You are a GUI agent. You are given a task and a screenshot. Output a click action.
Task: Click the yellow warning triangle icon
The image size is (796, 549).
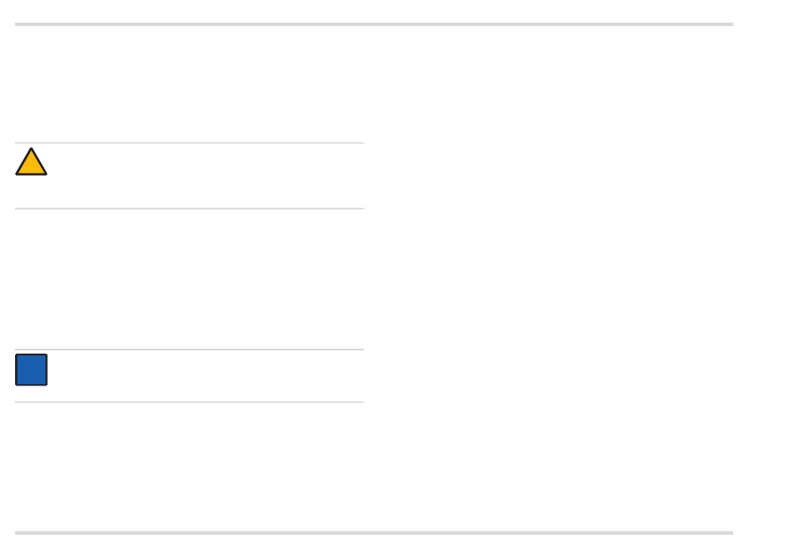[x=31, y=162]
